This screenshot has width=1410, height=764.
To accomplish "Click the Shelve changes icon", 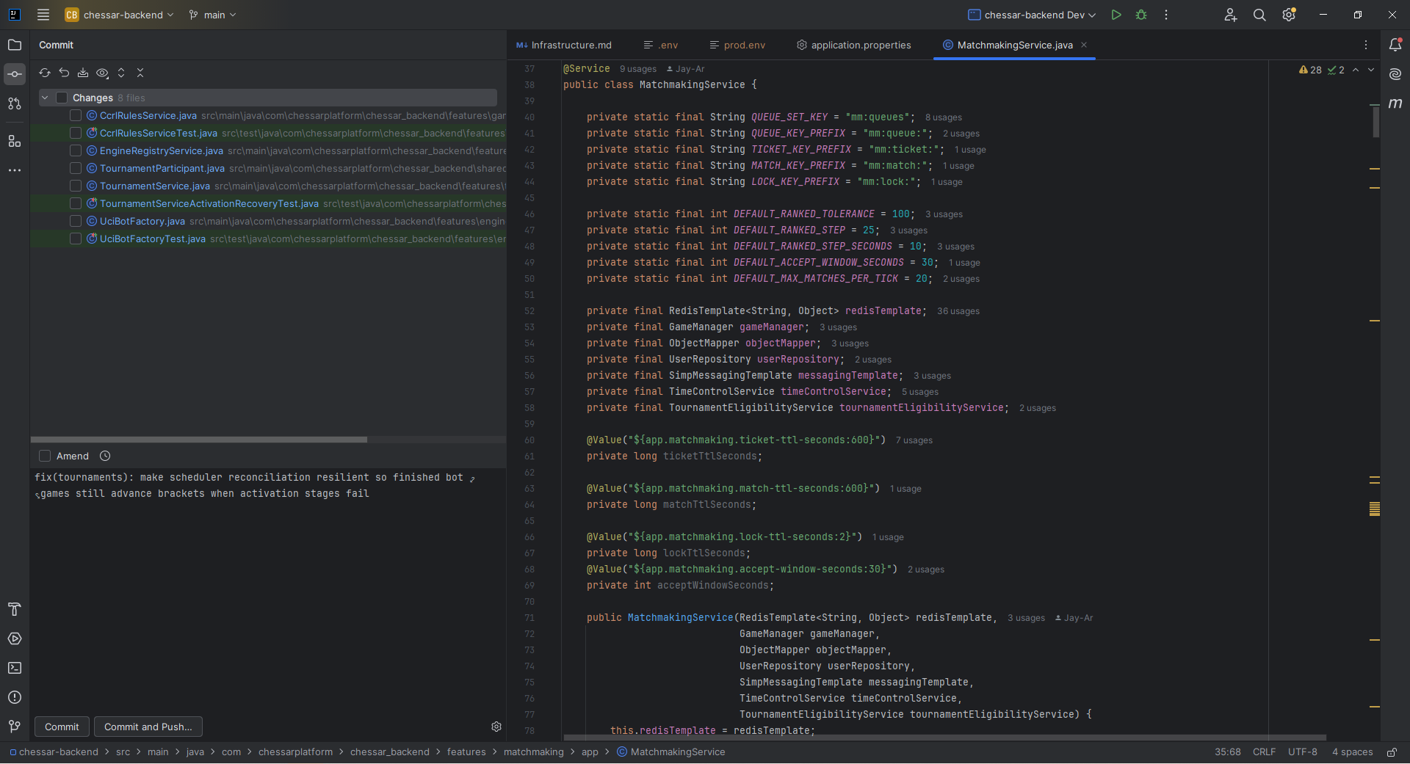I will 83,73.
